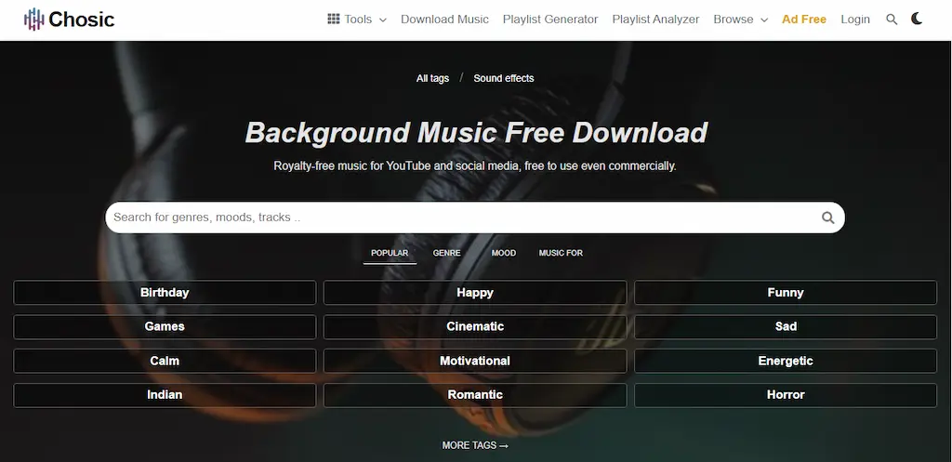Choose the Sad tag
The image size is (952, 462).
(x=786, y=326)
